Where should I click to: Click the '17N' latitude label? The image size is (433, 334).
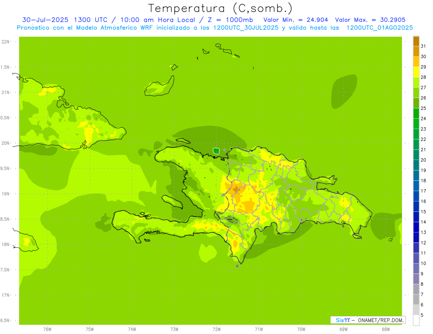point(5,295)
